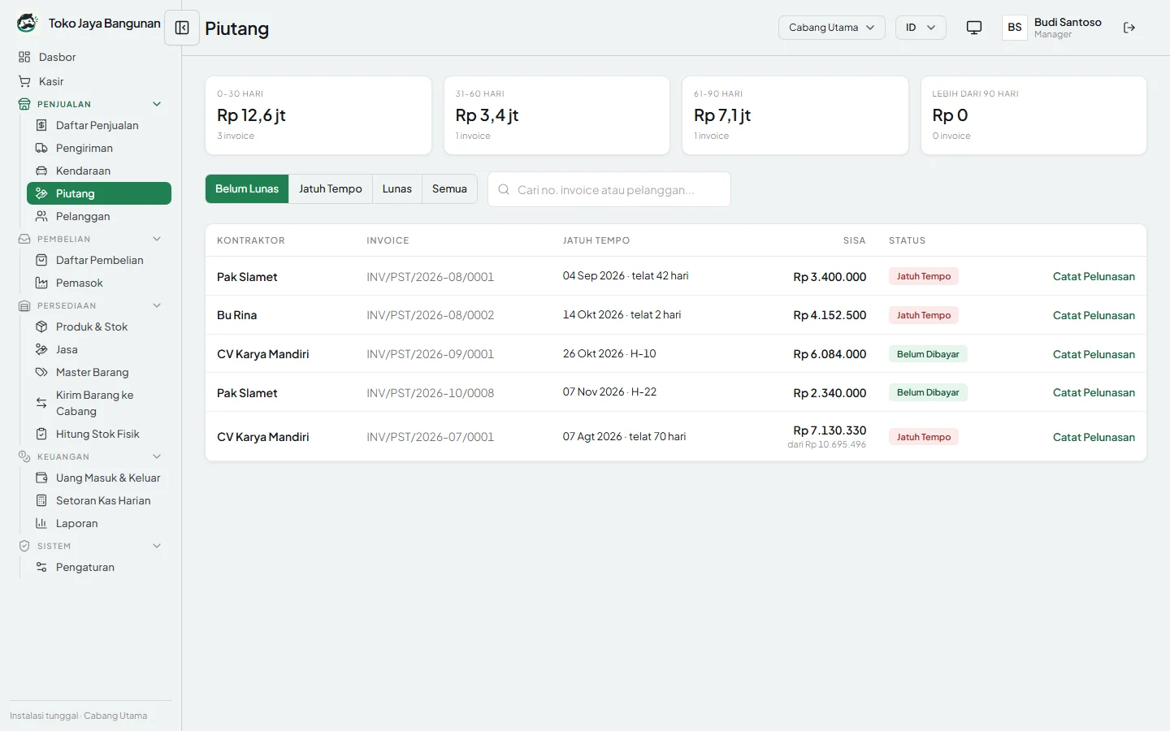Open the Kasir shopping cart icon
The width and height of the screenshot is (1170, 731).
[x=24, y=81]
